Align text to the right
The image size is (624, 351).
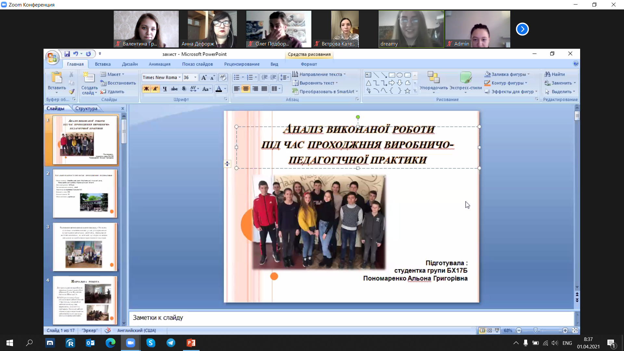pyautogui.click(x=255, y=89)
